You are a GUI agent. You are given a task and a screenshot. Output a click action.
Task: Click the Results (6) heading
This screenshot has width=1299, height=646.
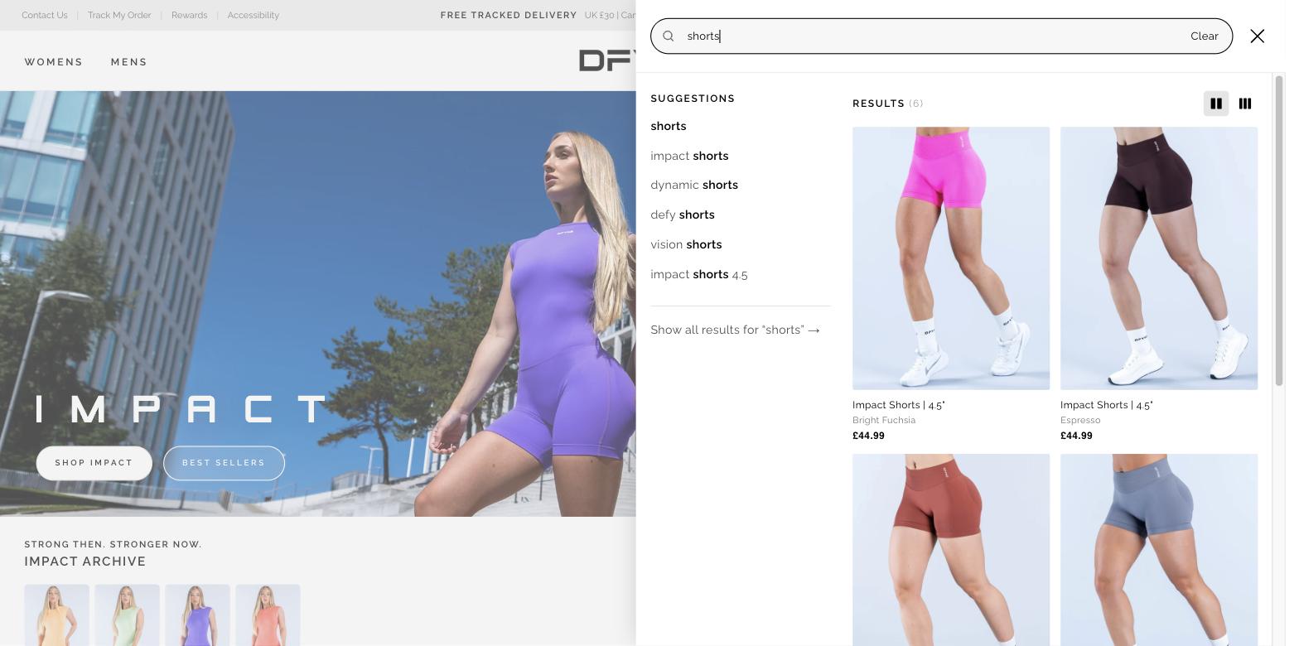pyautogui.click(x=887, y=104)
